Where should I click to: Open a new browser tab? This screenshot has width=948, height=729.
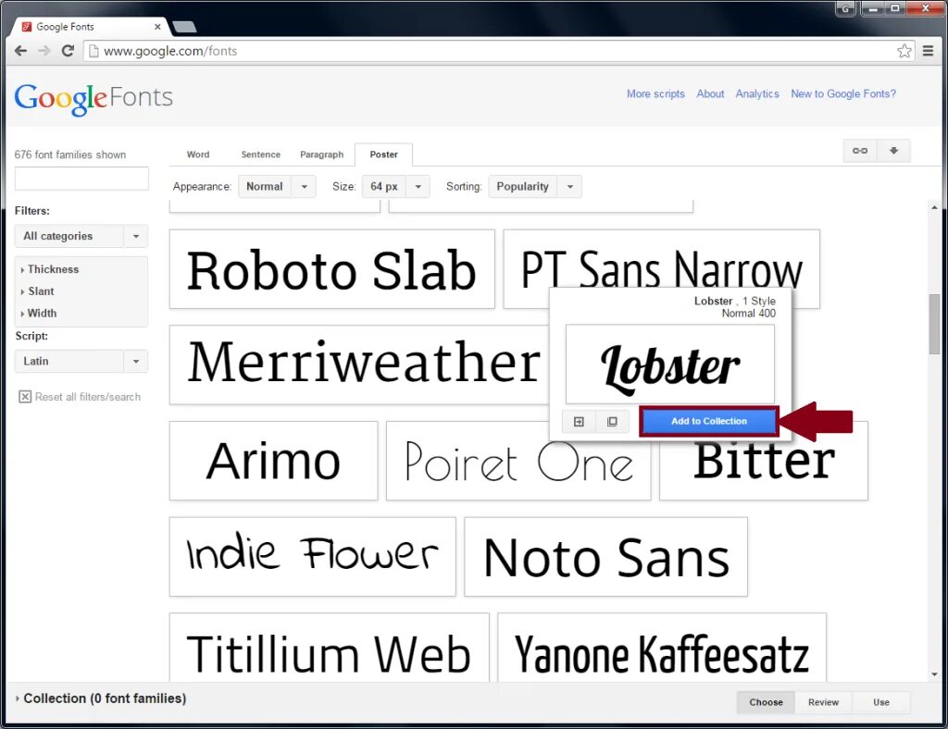click(184, 27)
